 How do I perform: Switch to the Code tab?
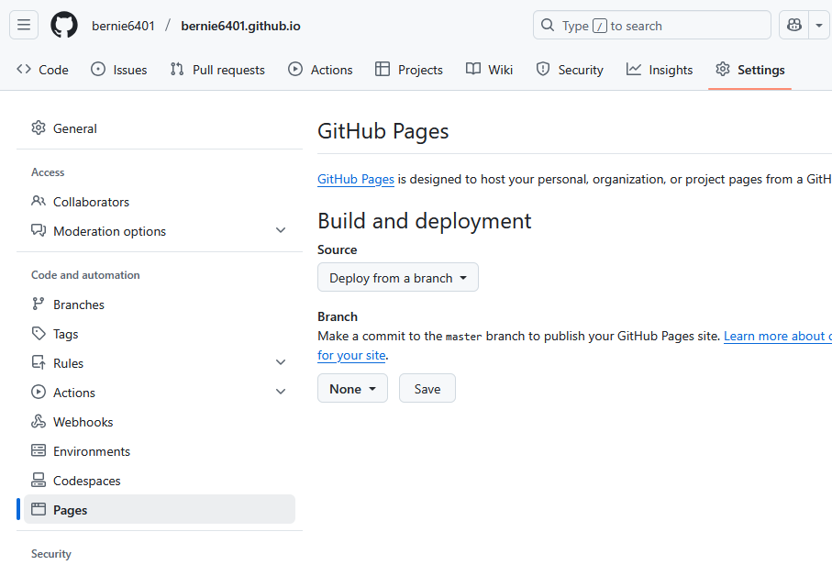point(42,70)
